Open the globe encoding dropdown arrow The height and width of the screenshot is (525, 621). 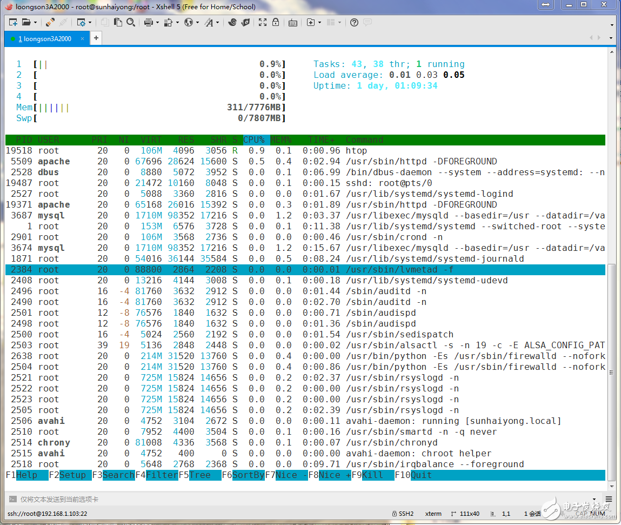[197, 23]
